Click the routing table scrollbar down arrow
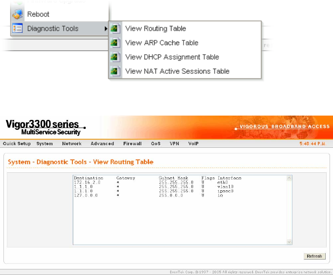The image size is (333, 275). 289,242
